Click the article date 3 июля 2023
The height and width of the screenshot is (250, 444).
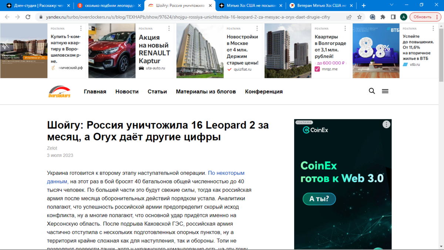click(60, 155)
